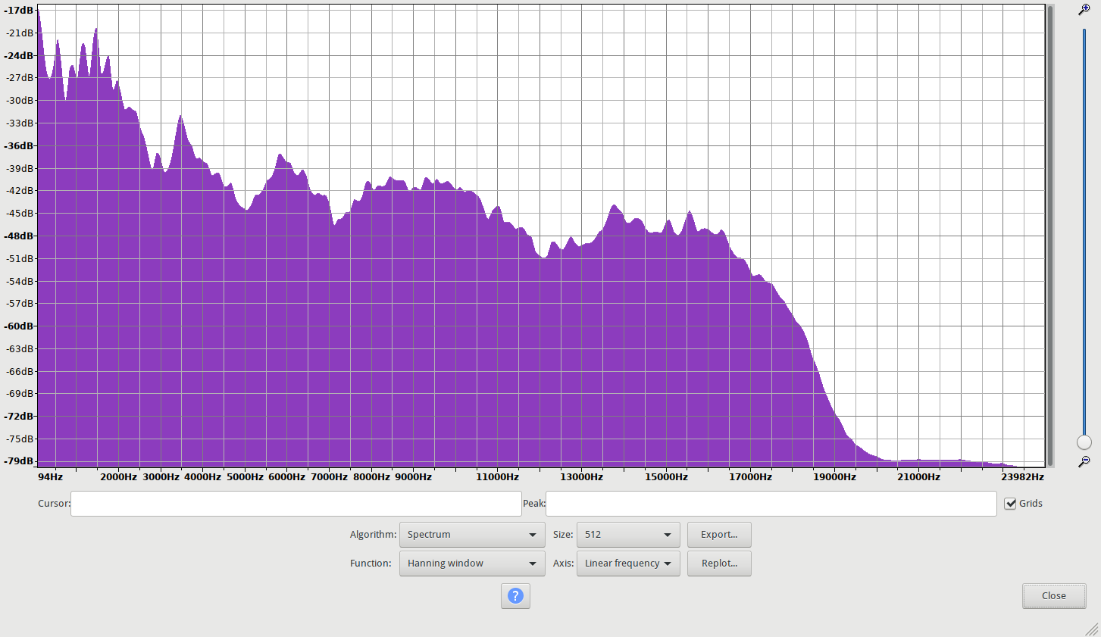
Task: Click the 23982Hz frequency axis label
Action: [x=1022, y=477]
